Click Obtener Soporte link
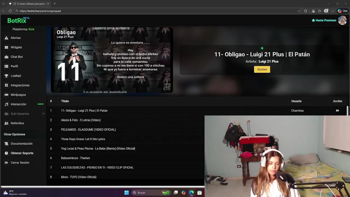 click(x=22, y=153)
